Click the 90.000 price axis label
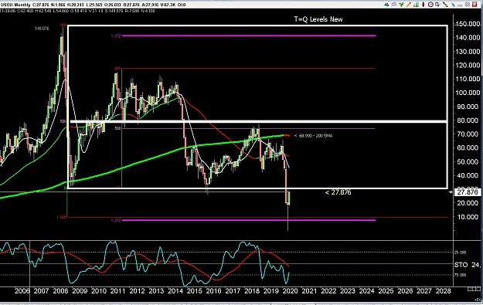 coord(468,107)
